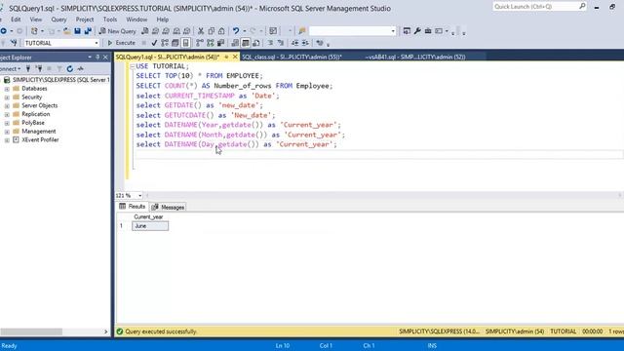This screenshot has width=624, height=351.
Task: Click the Current_year column header
Action: (x=149, y=216)
